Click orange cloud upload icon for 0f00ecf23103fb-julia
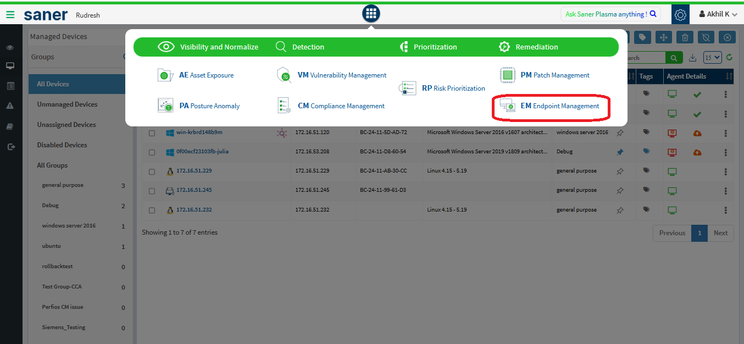This screenshot has height=344, width=744. coord(697,152)
